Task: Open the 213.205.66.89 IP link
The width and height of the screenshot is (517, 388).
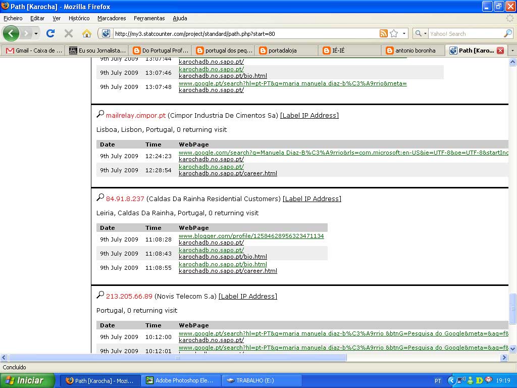Action: point(129,296)
